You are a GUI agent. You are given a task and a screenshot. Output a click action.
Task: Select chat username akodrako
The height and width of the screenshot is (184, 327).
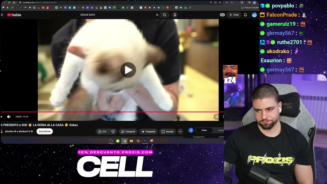[x=278, y=51]
